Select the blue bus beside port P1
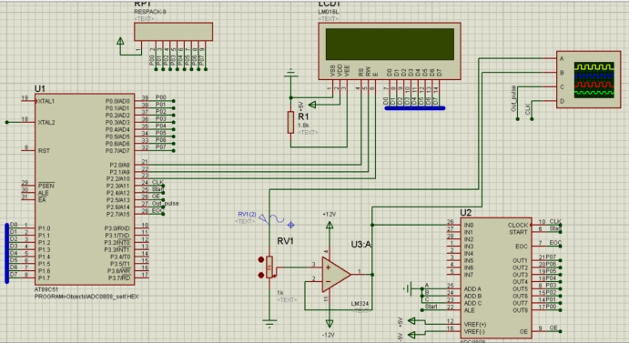Screen dimensions: 629x343 pos(6,253)
